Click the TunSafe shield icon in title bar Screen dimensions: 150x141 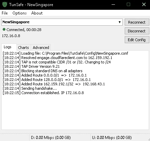pos(5,4)
